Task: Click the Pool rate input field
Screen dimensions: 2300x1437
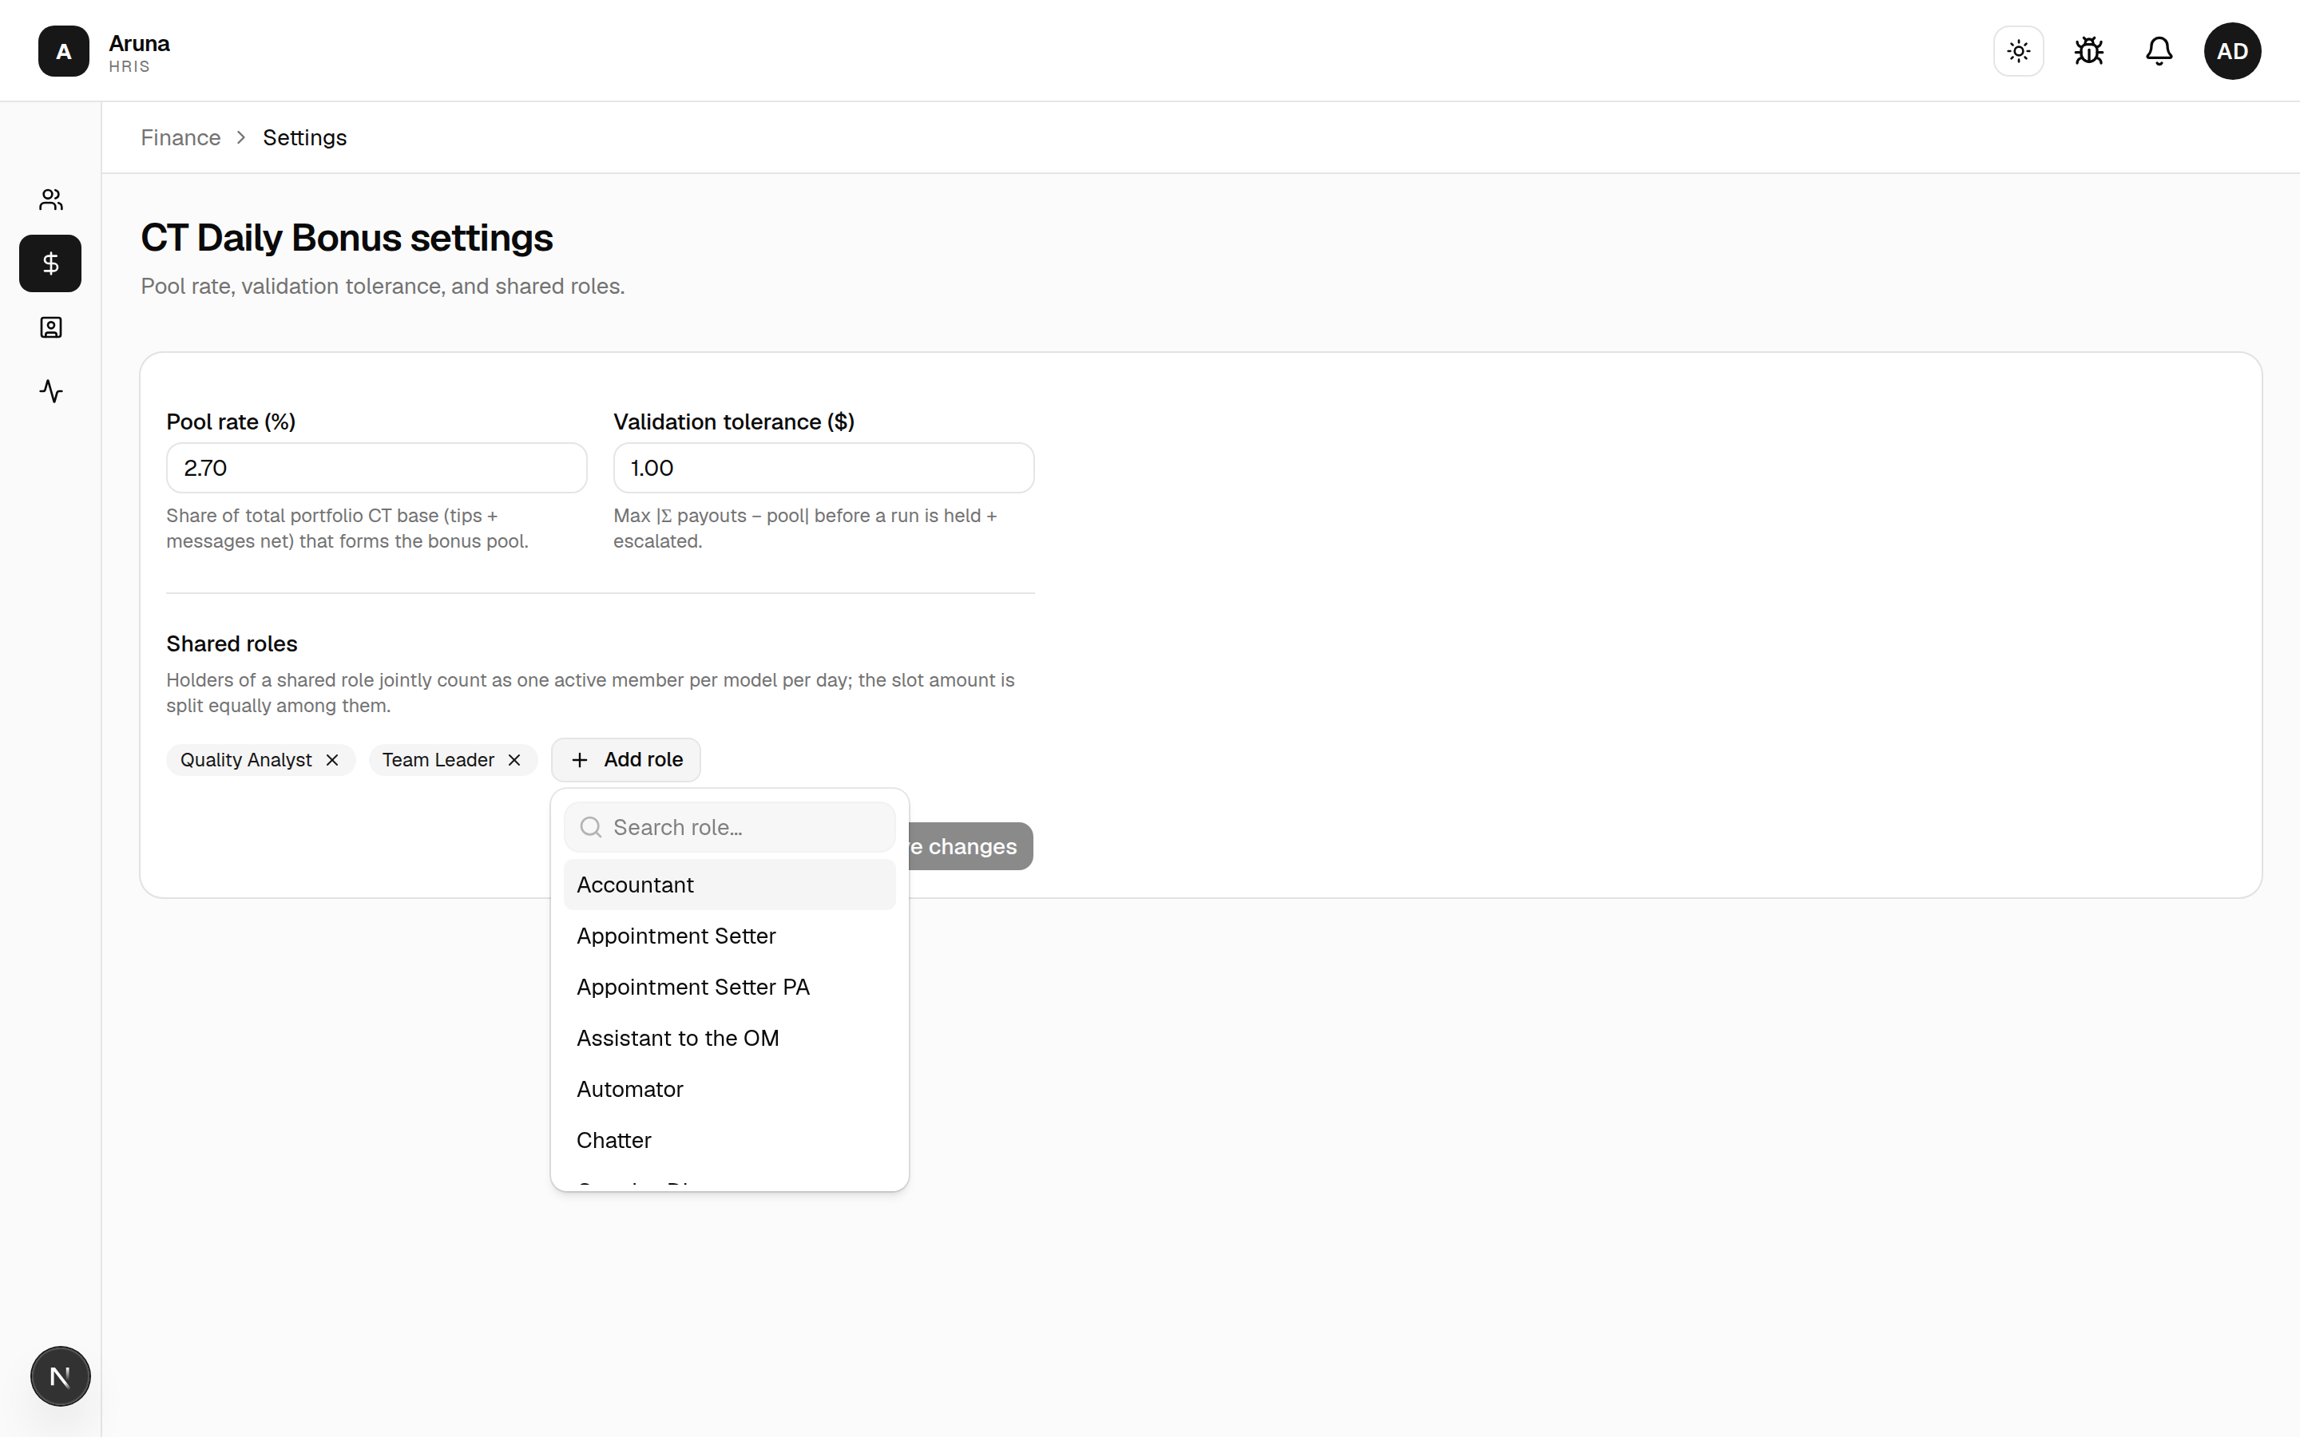Action: pos(376,468)
